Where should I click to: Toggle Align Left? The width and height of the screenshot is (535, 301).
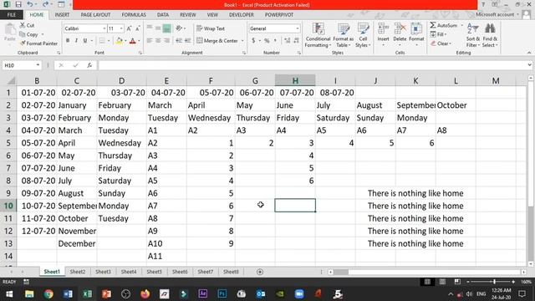click(150, 41)
